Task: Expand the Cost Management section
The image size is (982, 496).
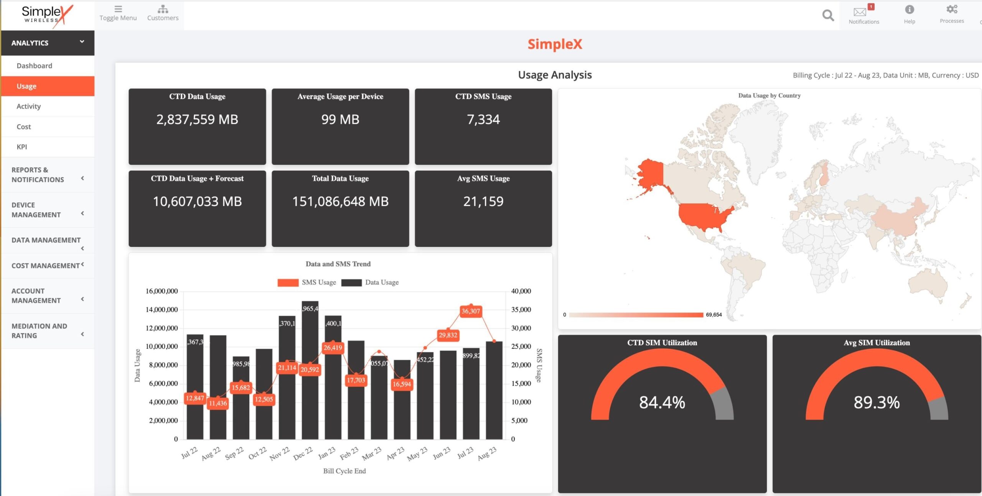Action: (48, 266)
